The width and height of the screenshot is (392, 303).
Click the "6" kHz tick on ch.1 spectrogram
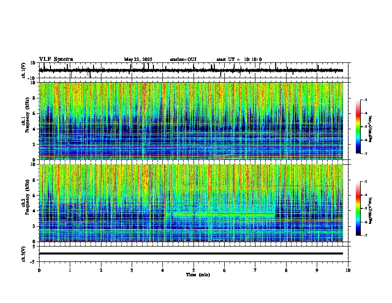tap(34, 114)
